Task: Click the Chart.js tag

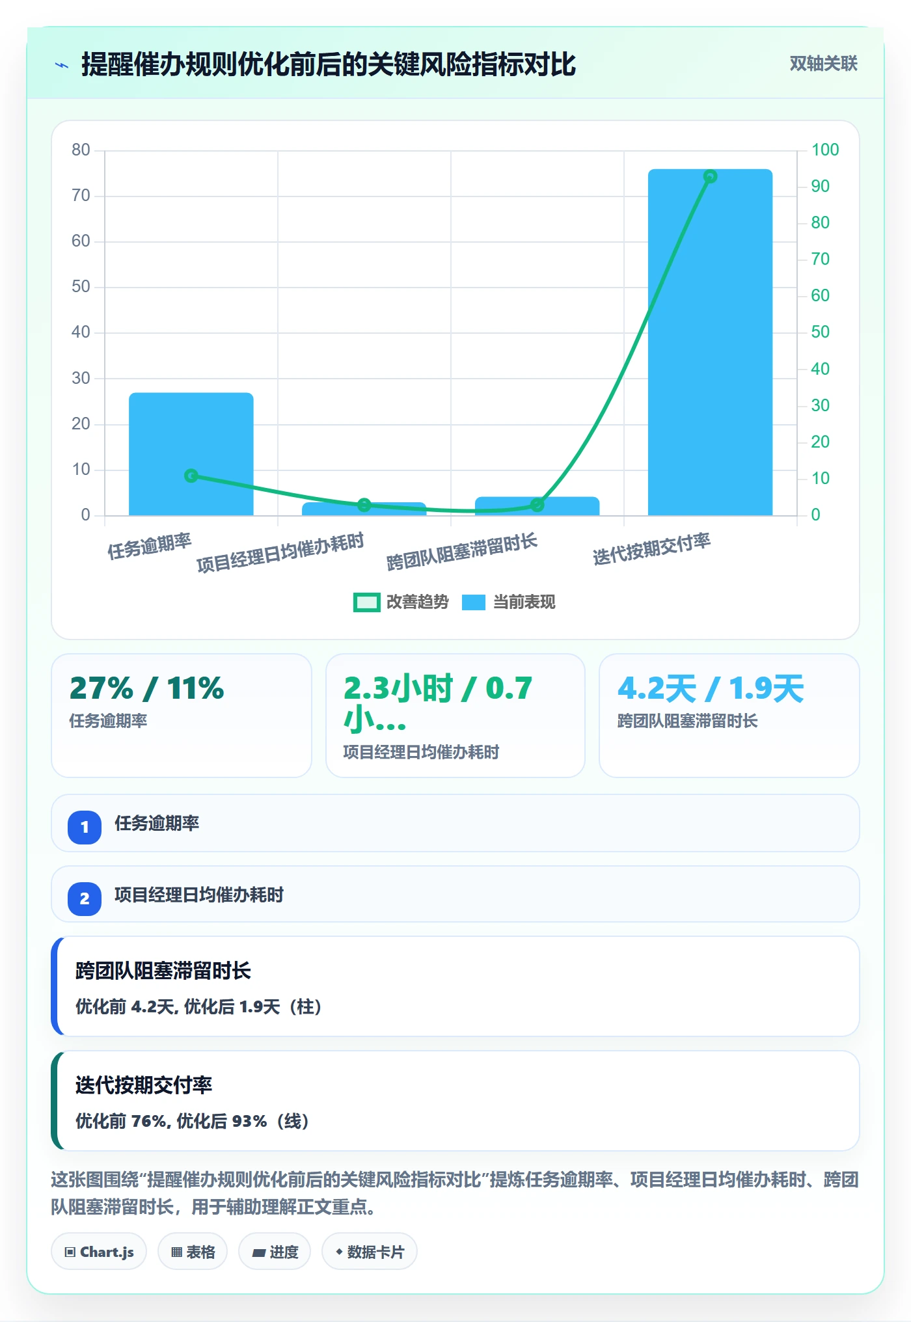Action: tap(99, 1252)
